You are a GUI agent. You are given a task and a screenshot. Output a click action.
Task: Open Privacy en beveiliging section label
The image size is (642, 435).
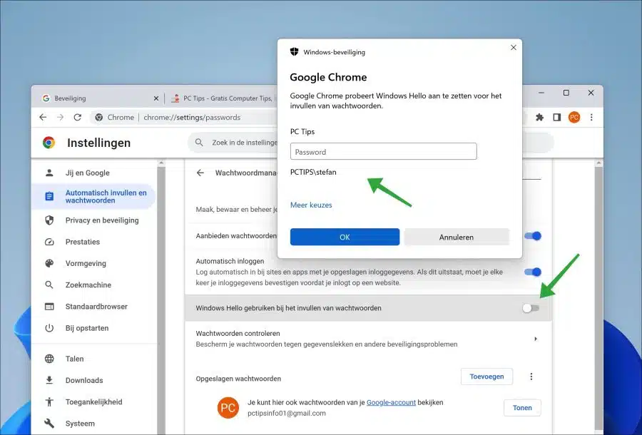(x=102, y=220)
